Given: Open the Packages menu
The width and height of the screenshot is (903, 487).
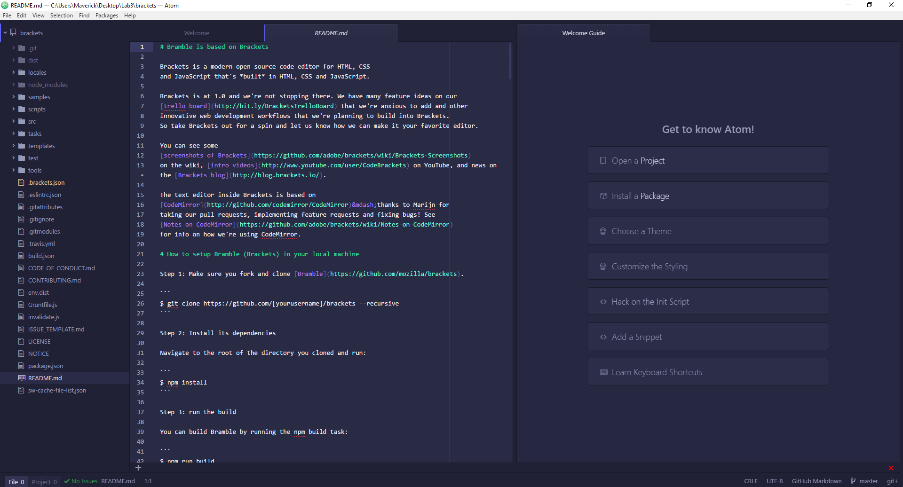Looking at the screenshot, I should pos(107,16).
